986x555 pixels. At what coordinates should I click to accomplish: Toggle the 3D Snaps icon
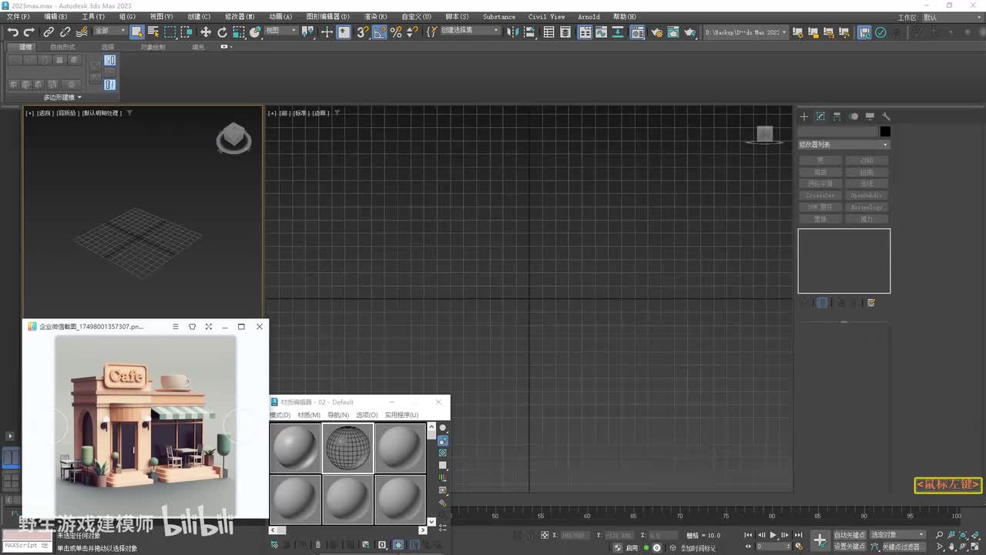pyautogui.click(x=362, y=32)
